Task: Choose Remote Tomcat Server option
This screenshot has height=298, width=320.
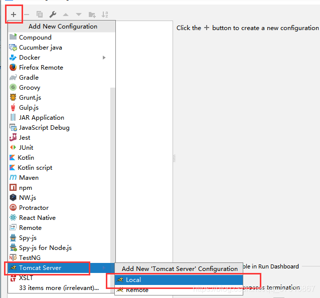Action: [x=179, y=289]
